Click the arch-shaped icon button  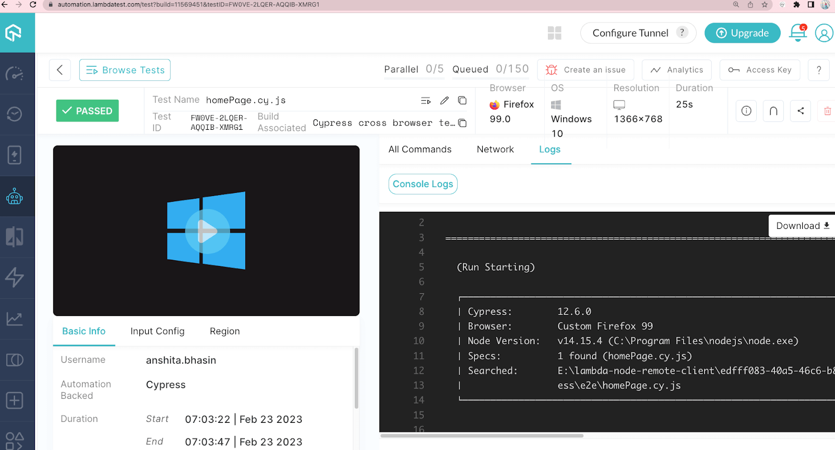[773, 111]
